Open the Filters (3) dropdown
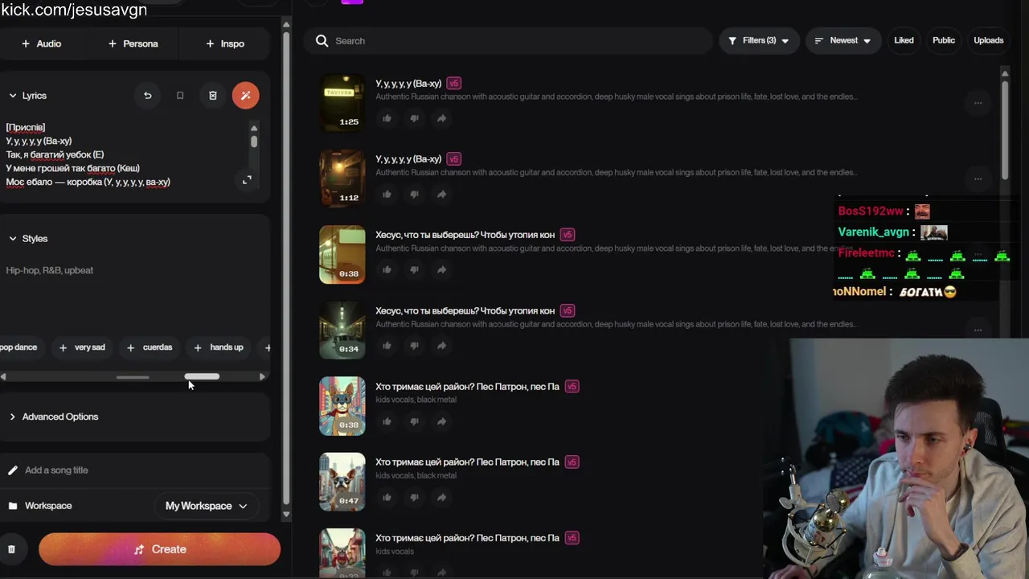The height and width of the screenshot is (579, 1029). (x=758, y=40)
